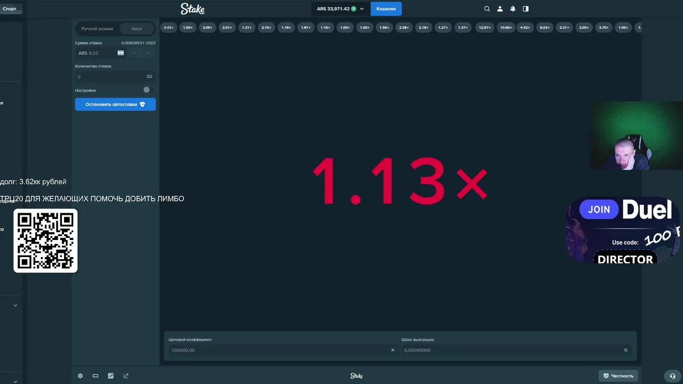
Task: Click the × icon in target multiplier field
Action: [393, 350]
